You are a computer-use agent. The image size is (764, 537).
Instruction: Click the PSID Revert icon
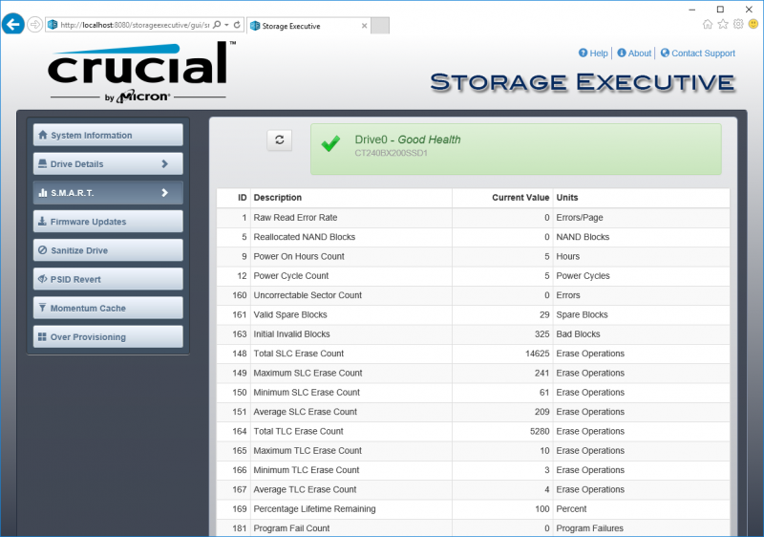click(x=43, y=279)
